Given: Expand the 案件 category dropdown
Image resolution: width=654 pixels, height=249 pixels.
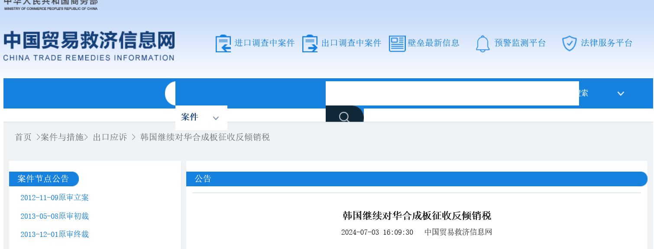Looking at the screenshot, I should 190,117.
